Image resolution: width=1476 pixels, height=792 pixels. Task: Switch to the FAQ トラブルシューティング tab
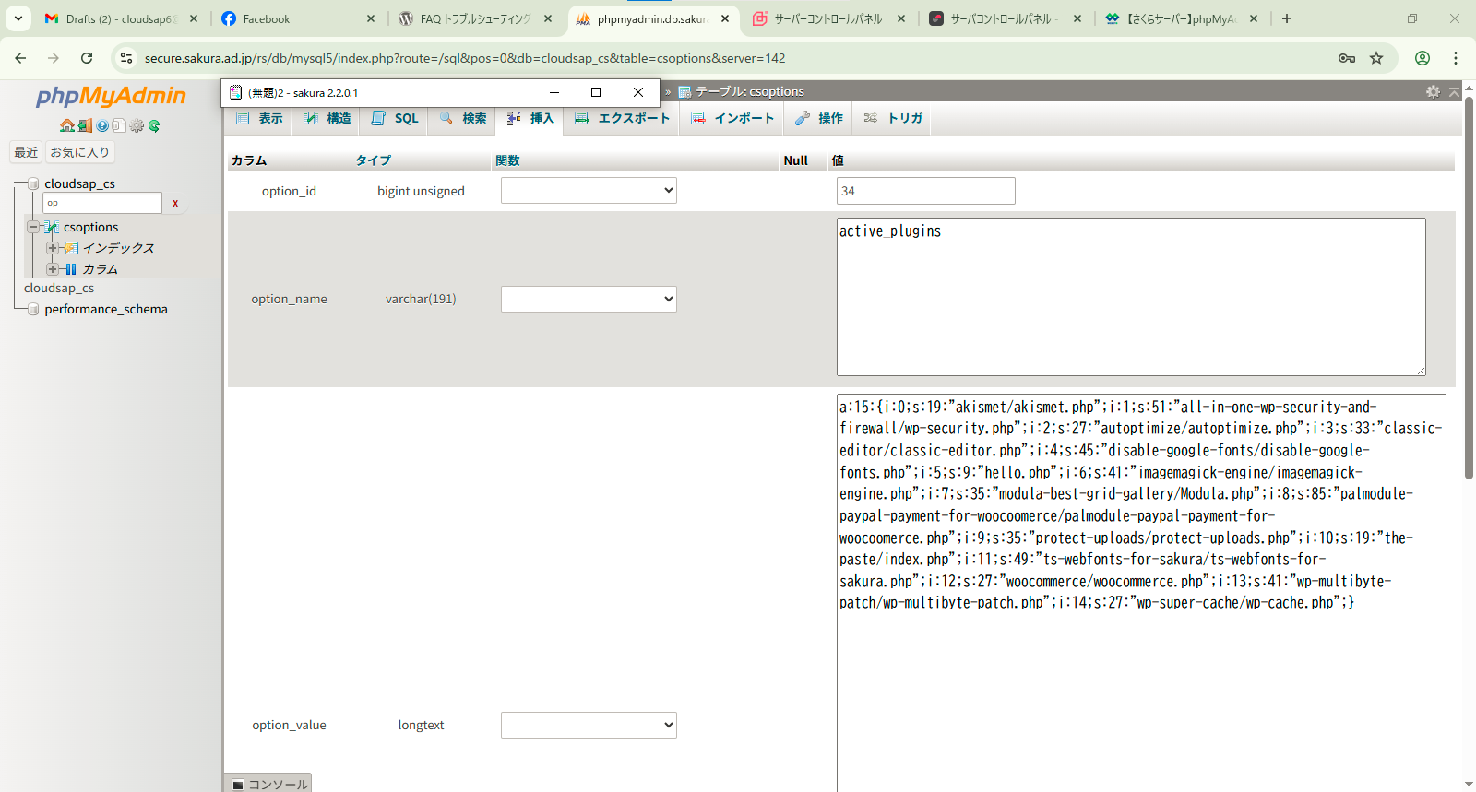click(x=475, y=18)
